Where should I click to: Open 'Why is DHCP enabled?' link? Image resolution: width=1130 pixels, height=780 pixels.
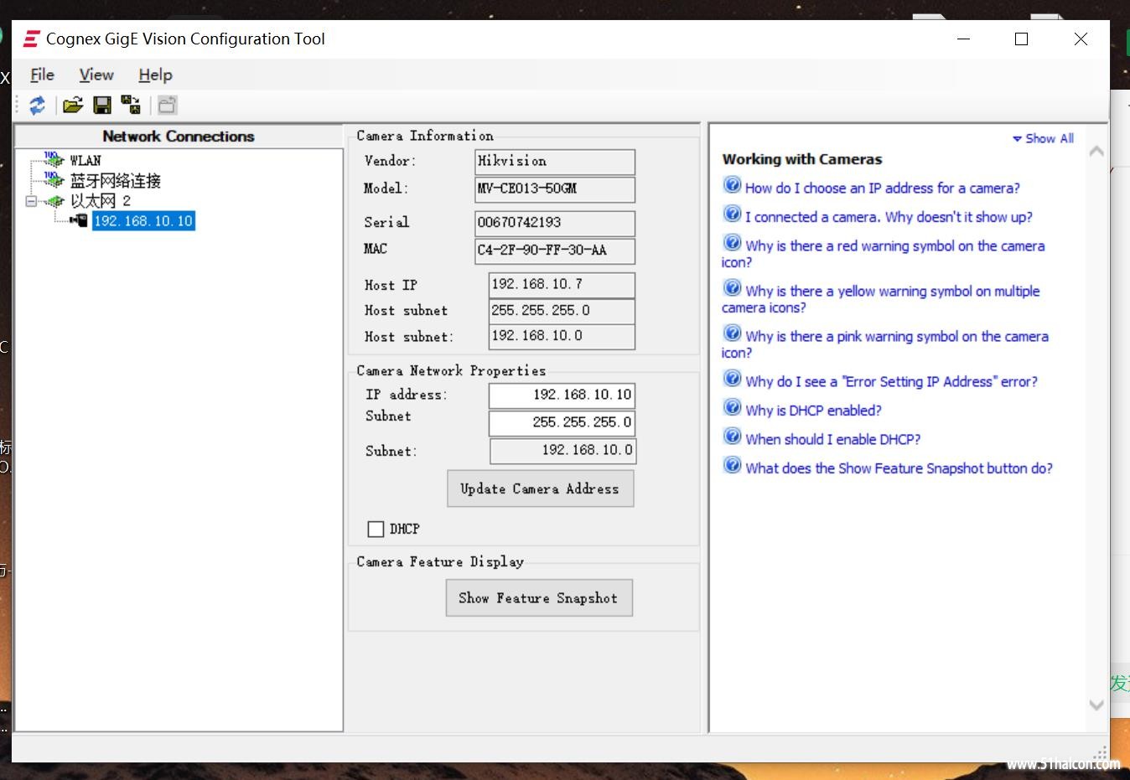[813, 411]
